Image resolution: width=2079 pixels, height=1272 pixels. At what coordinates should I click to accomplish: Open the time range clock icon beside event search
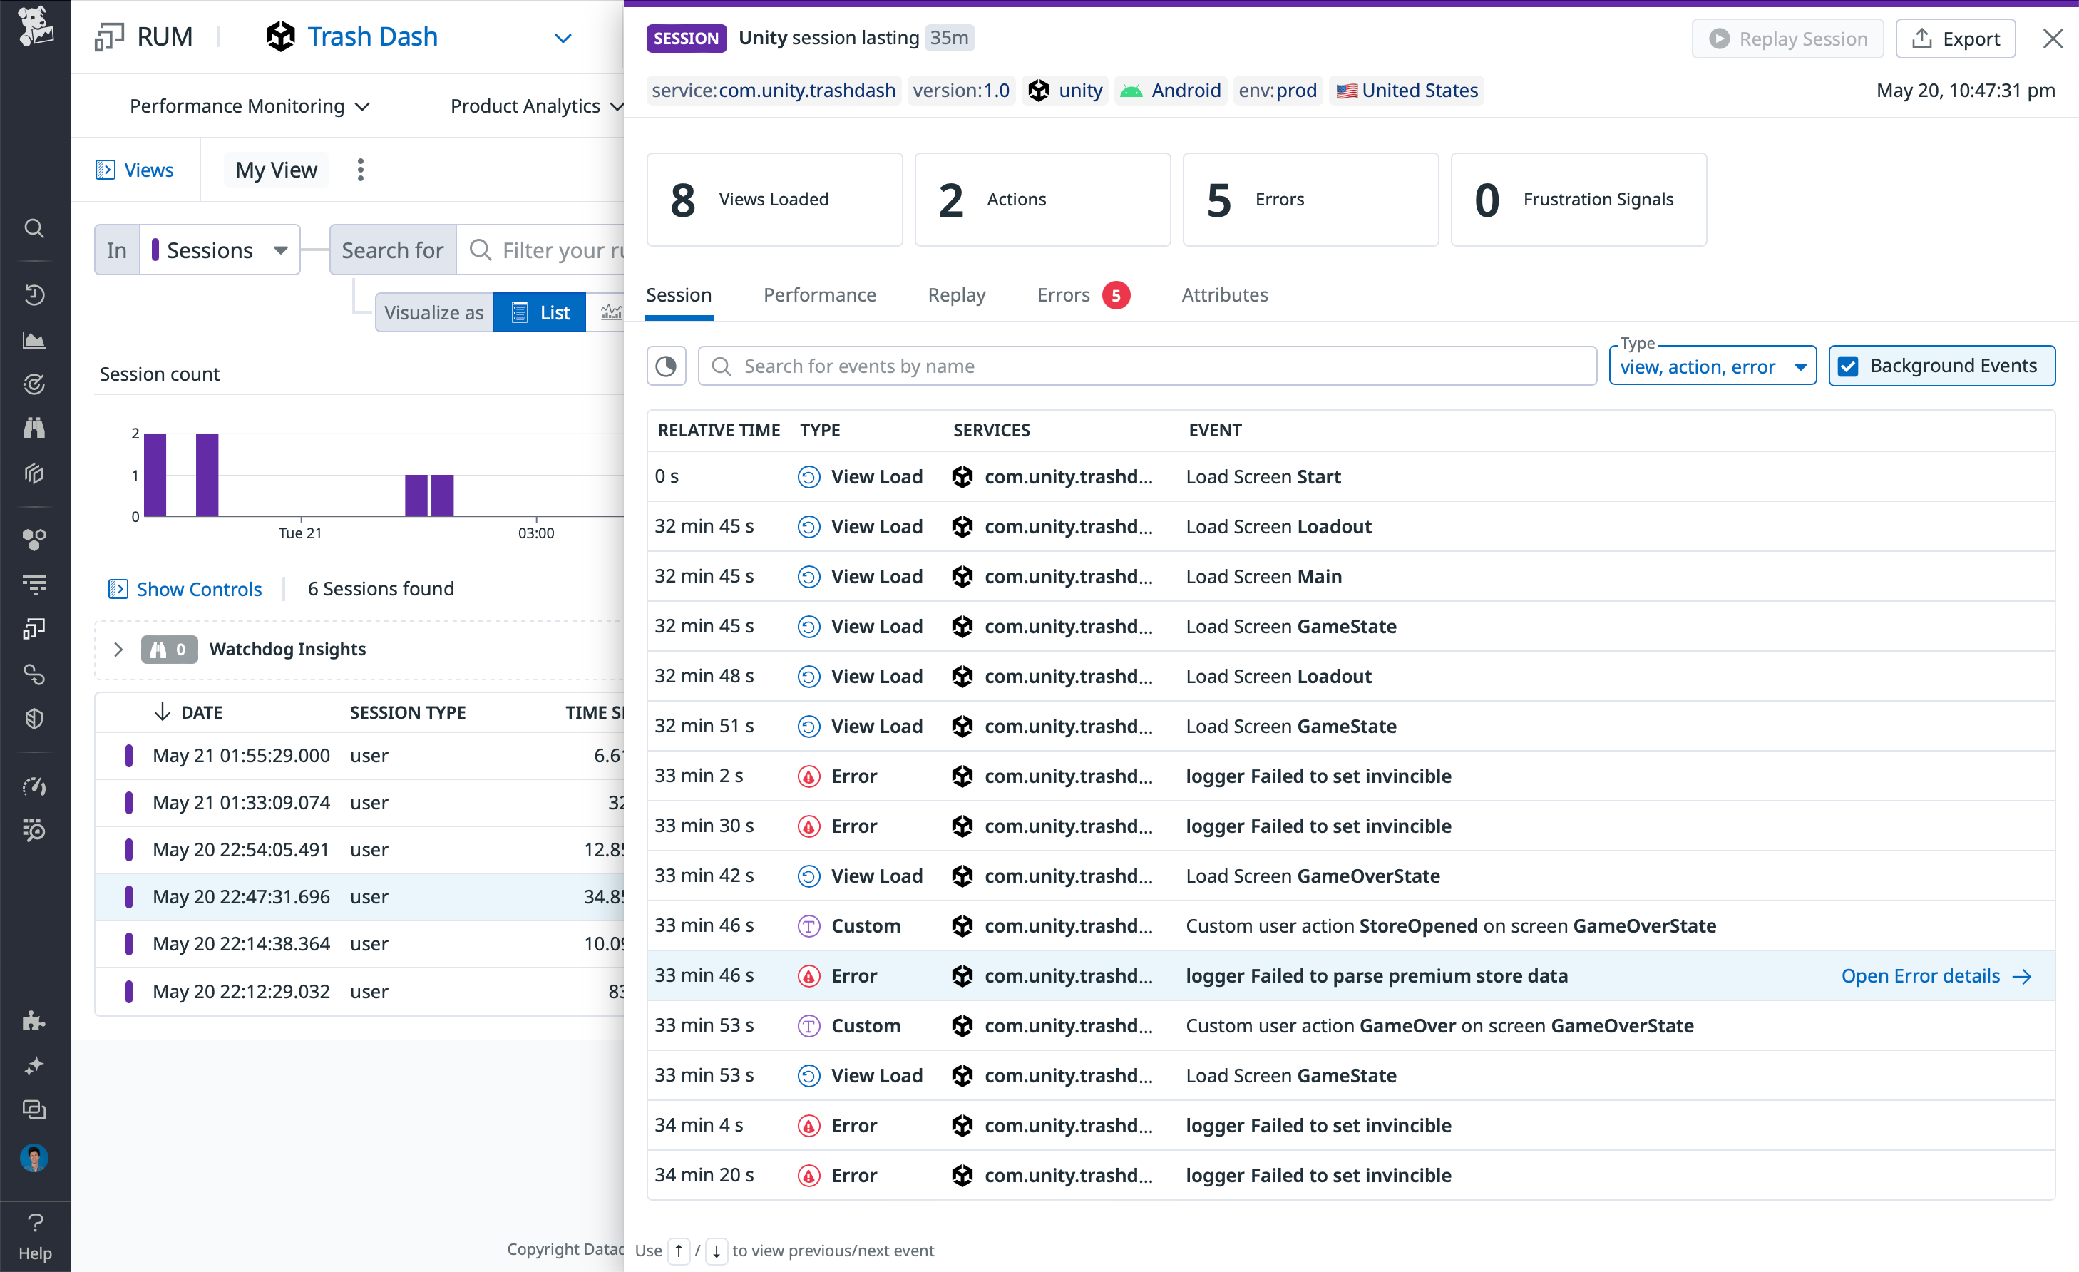coord(666,366)
